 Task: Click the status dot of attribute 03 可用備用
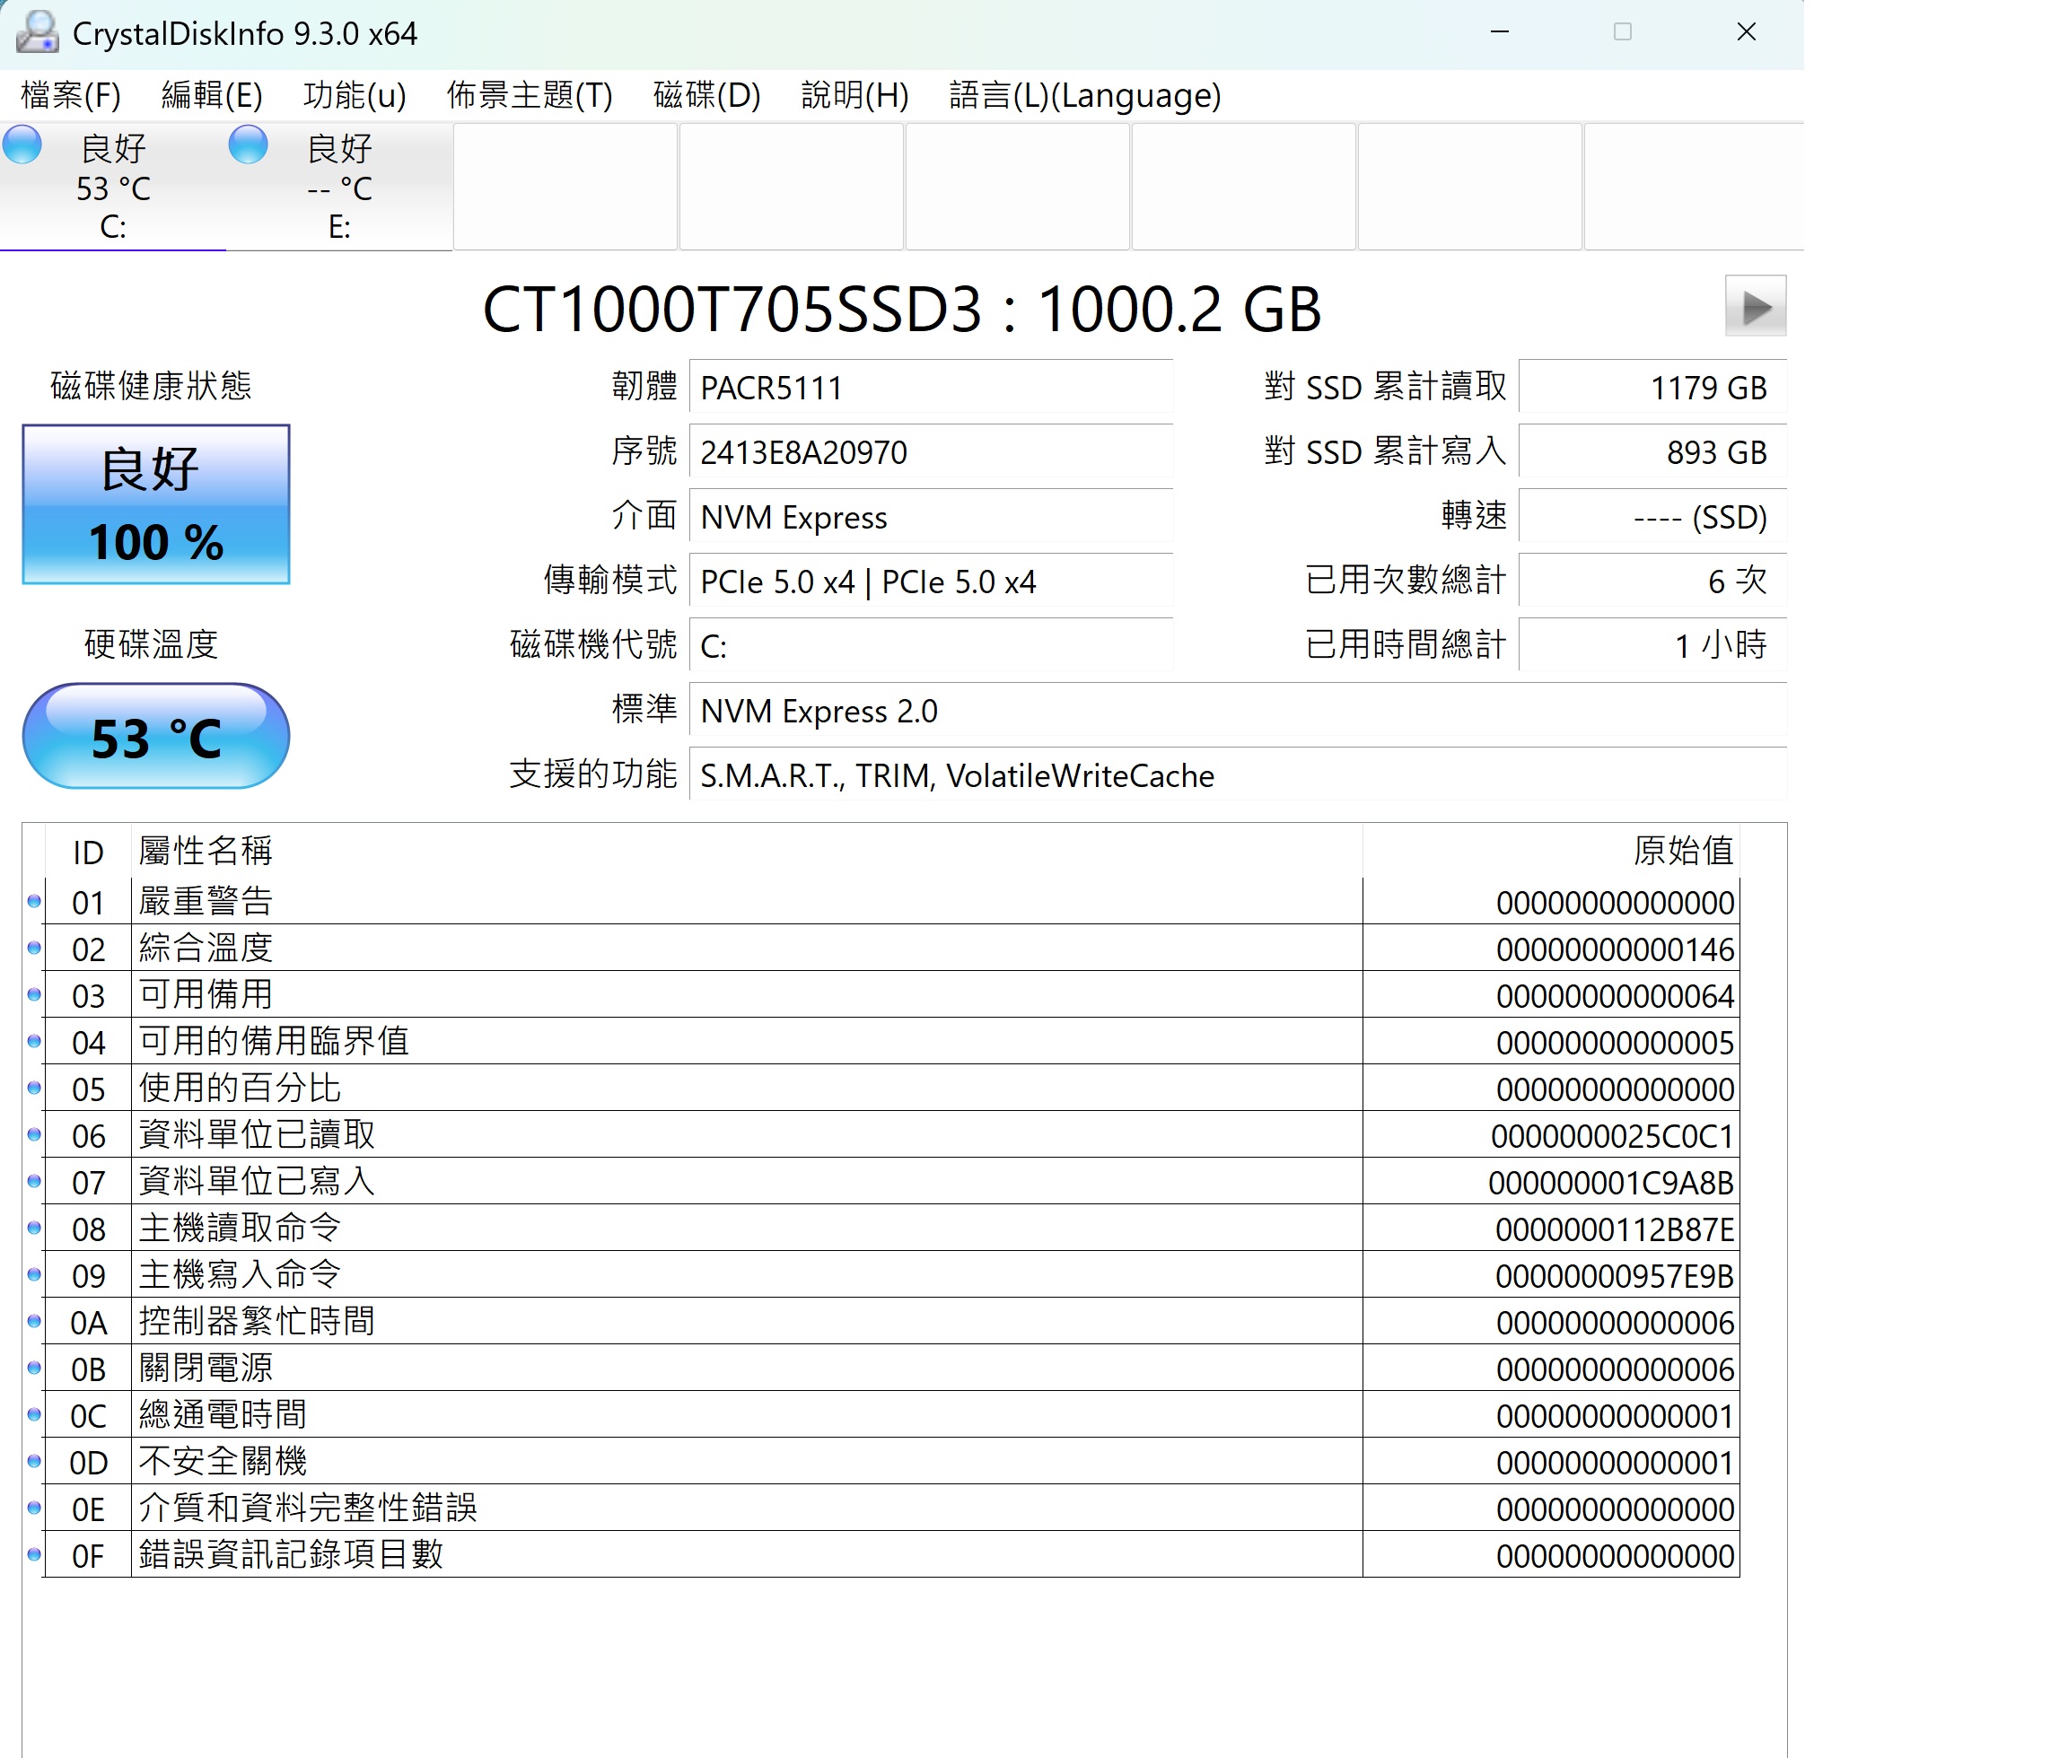[x=34, y=994]
